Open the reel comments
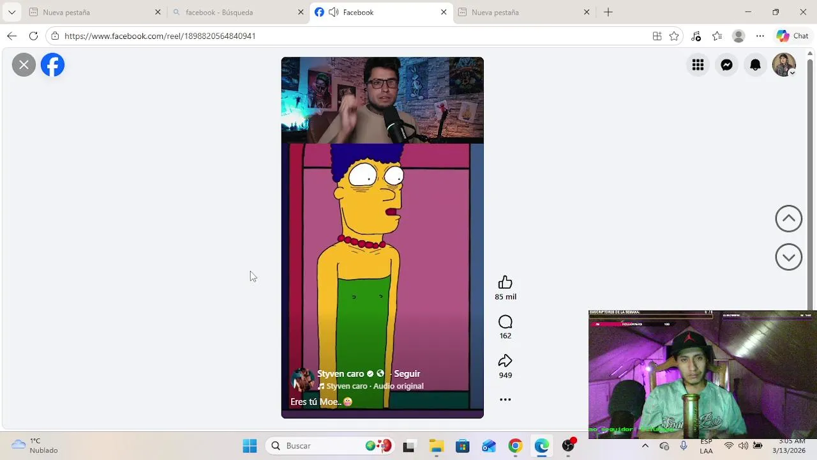Image resolution: width=817 pixels, height=460 pixels. tap(505, 322)
